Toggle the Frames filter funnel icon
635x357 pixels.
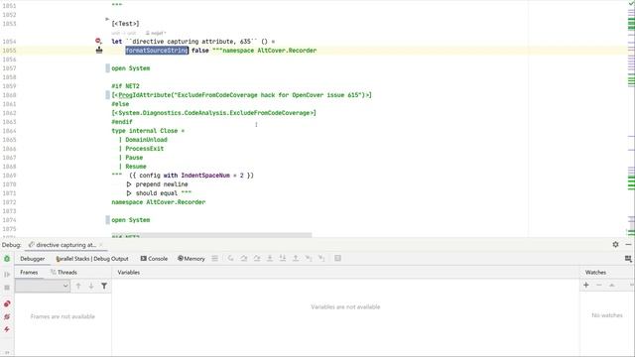click(104, 287)
